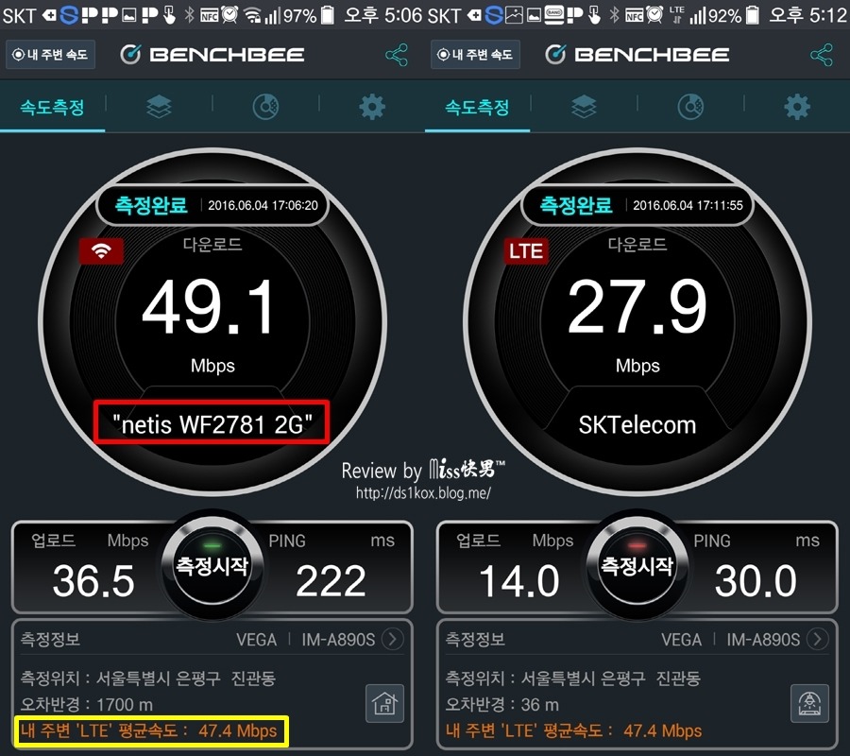Tap share icon in right Benchbee screen

tap(822, 55)
